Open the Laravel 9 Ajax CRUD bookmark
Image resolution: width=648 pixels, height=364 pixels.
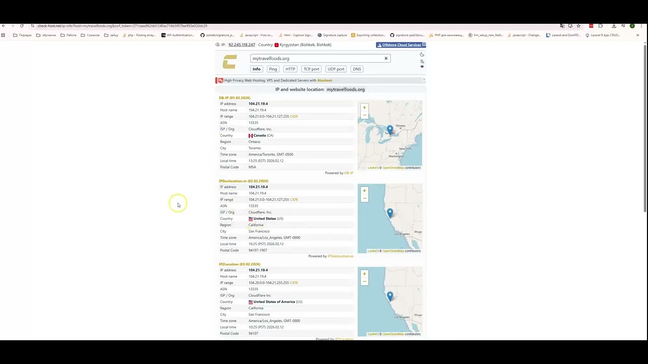602,35
